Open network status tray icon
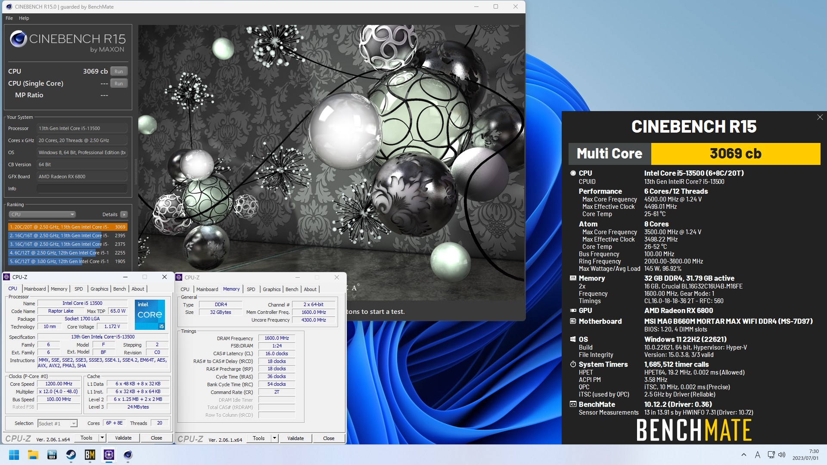 coord(771,455)
